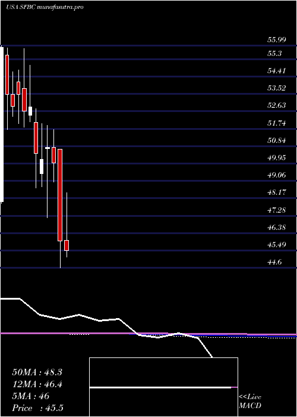Click the 52.63 price level label
Viewport: 297px width, 417px height.
(276, 105)
